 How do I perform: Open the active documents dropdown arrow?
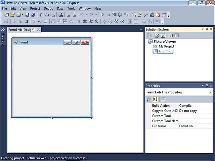tap(141, 30)
